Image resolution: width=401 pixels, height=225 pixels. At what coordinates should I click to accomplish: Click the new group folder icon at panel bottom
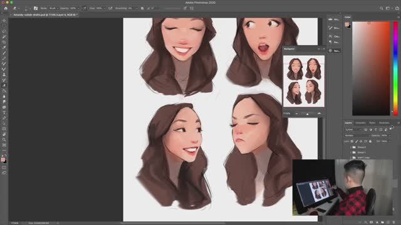pyautogui.click(x=383, y=222)
